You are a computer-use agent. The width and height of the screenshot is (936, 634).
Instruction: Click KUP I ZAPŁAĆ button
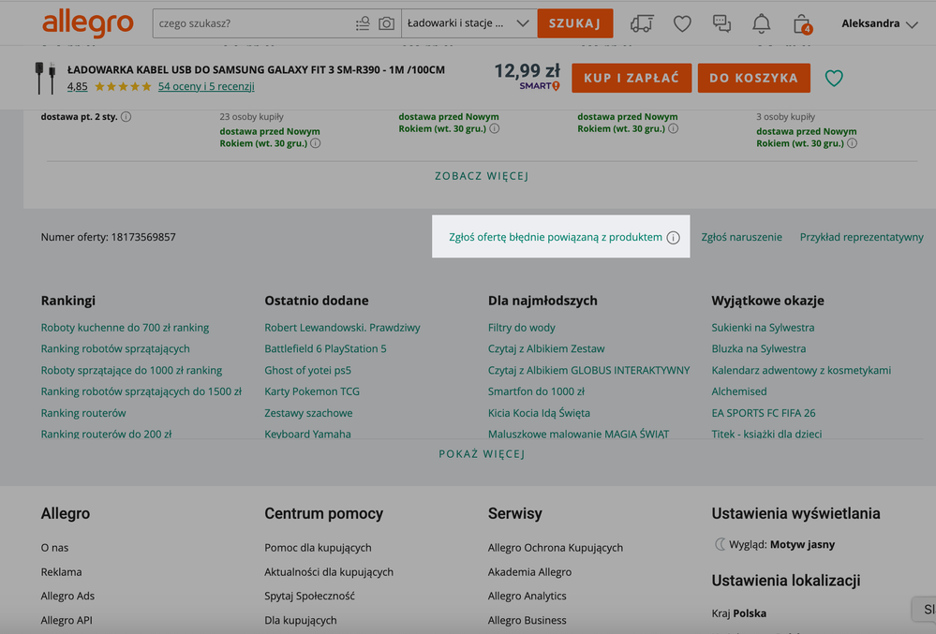pos(631,78)
